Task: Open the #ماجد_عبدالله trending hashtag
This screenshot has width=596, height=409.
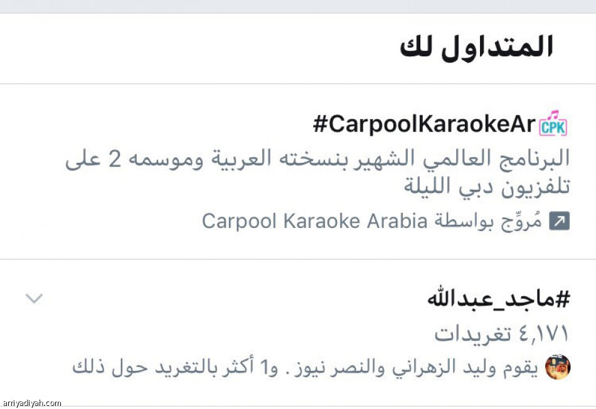Action: click(x=499, y=299)
